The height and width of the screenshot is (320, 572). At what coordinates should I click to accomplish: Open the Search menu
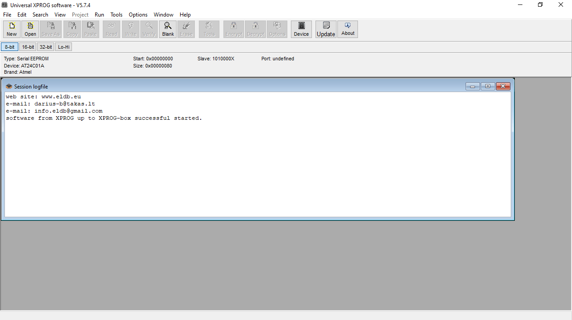40,15
